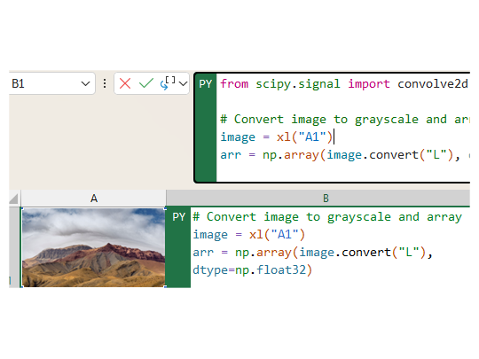Expand the Name Box dropdown chevron

coord(85,83)
